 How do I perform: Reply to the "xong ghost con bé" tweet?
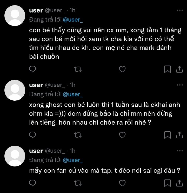[32, 135]
